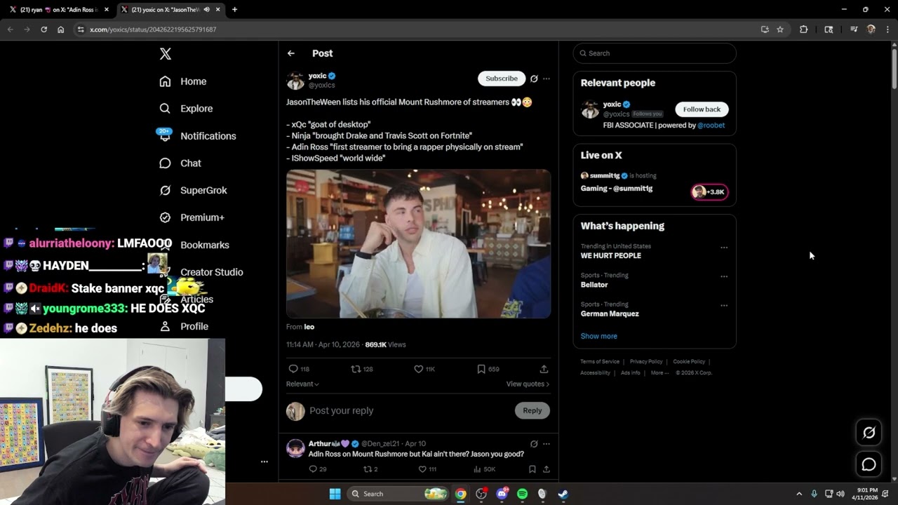
Task: Open the browser Extensions menu
Action: [x=804, y=29]
